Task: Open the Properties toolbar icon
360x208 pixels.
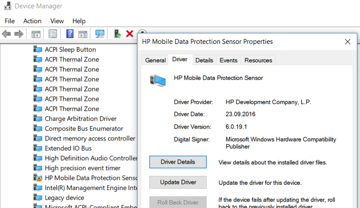Action: (x=53, y=34)
